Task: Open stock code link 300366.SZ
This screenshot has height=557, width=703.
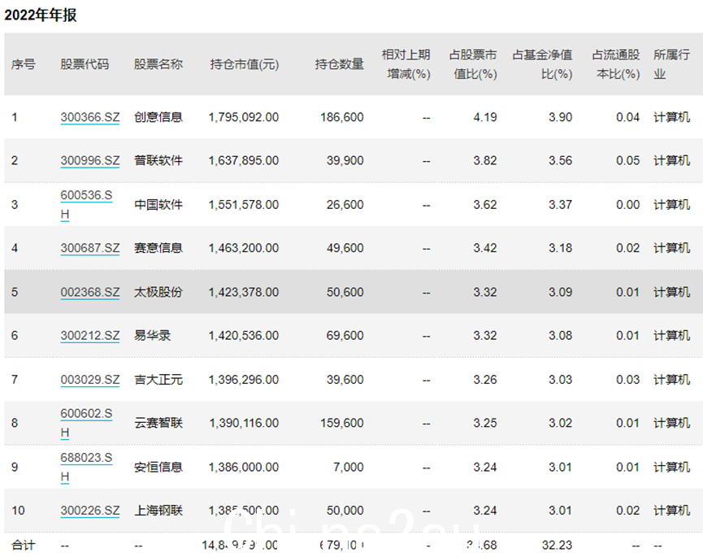Action: pyautogui.click(x=90, y=118)
